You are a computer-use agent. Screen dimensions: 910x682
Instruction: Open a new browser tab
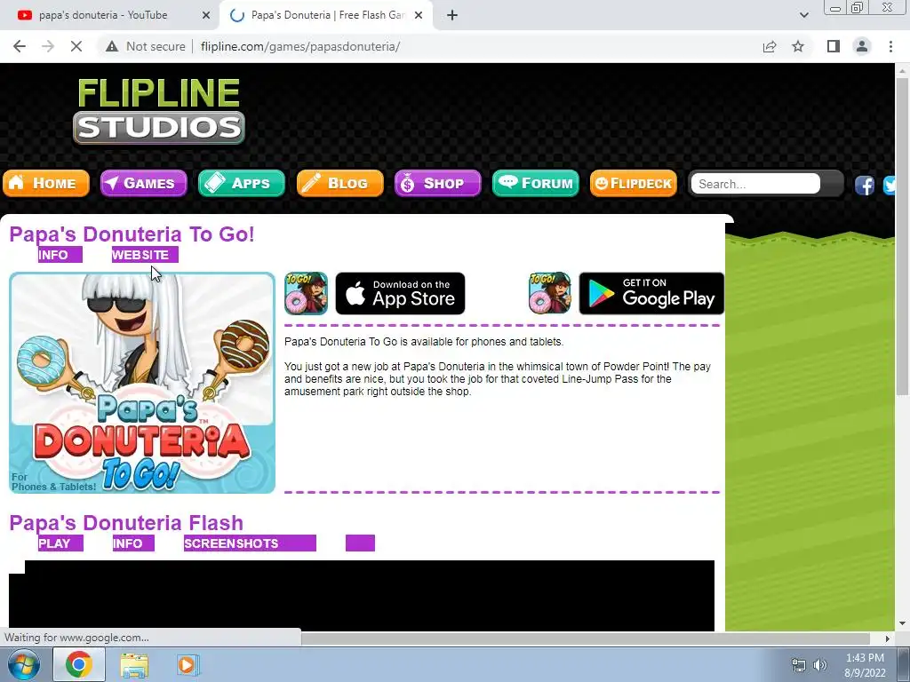pos(452,15)
